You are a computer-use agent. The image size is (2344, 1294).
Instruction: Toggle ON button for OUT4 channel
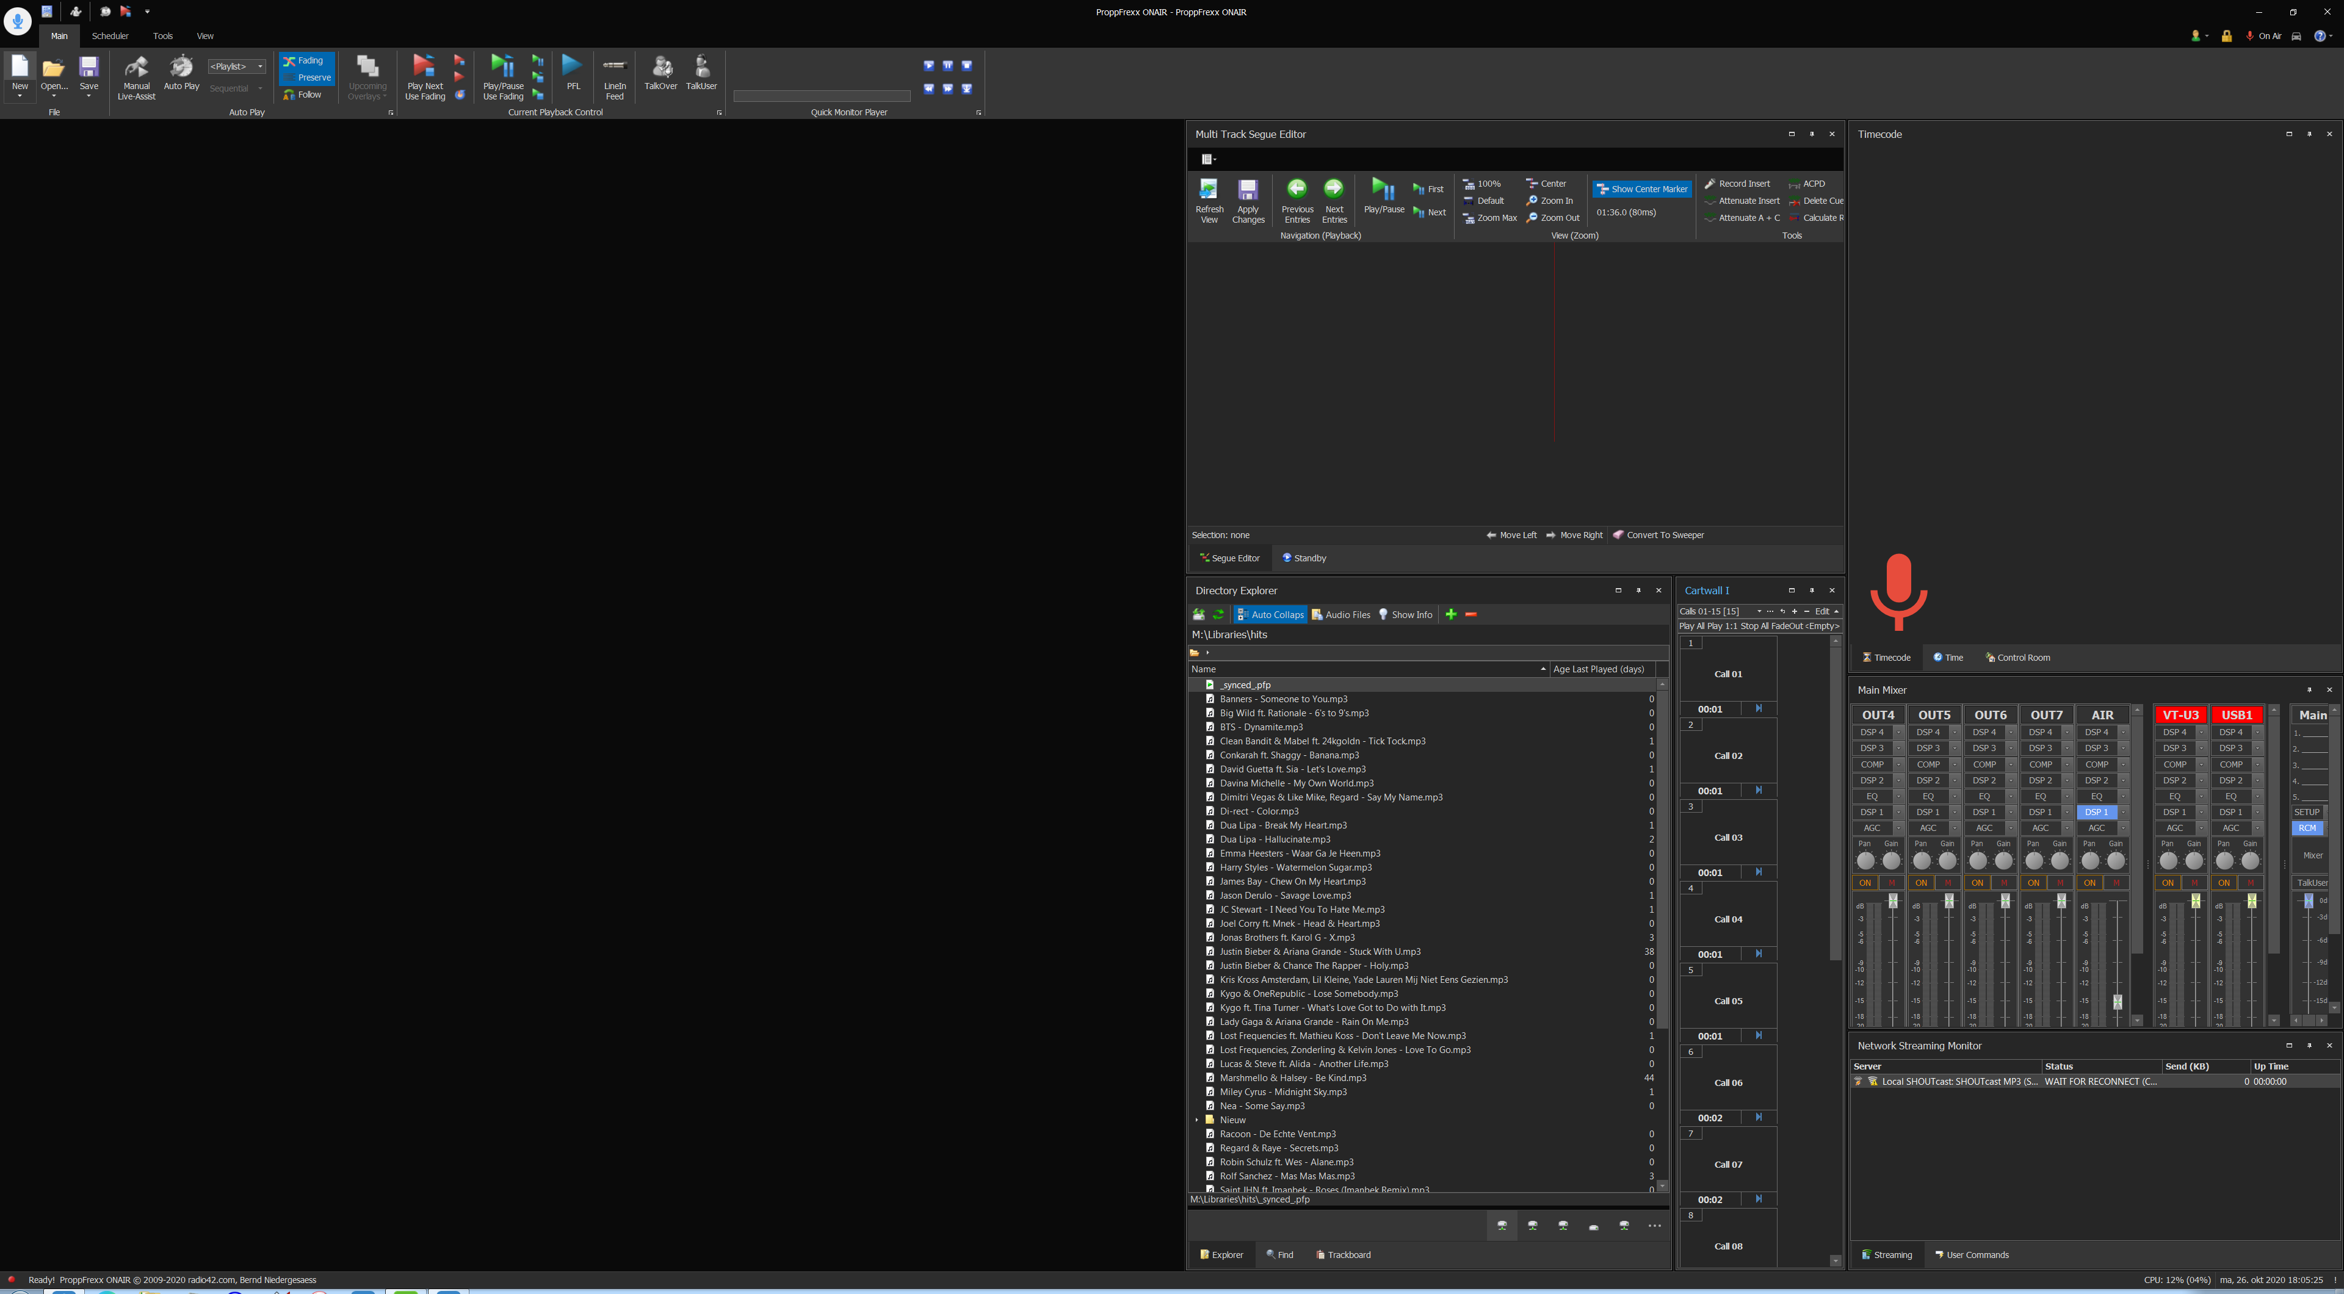[x=1864, y=883]
